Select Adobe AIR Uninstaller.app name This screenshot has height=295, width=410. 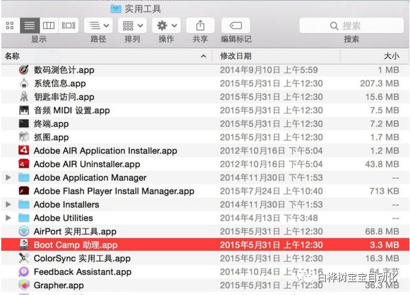(x=87, y=164)
